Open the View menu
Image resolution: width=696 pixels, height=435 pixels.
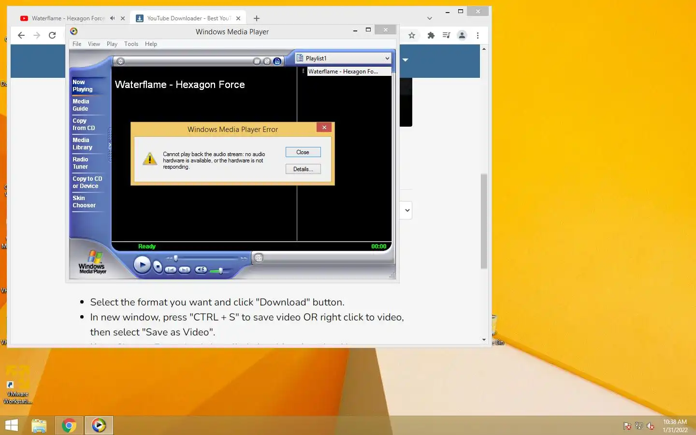(94, 44)
